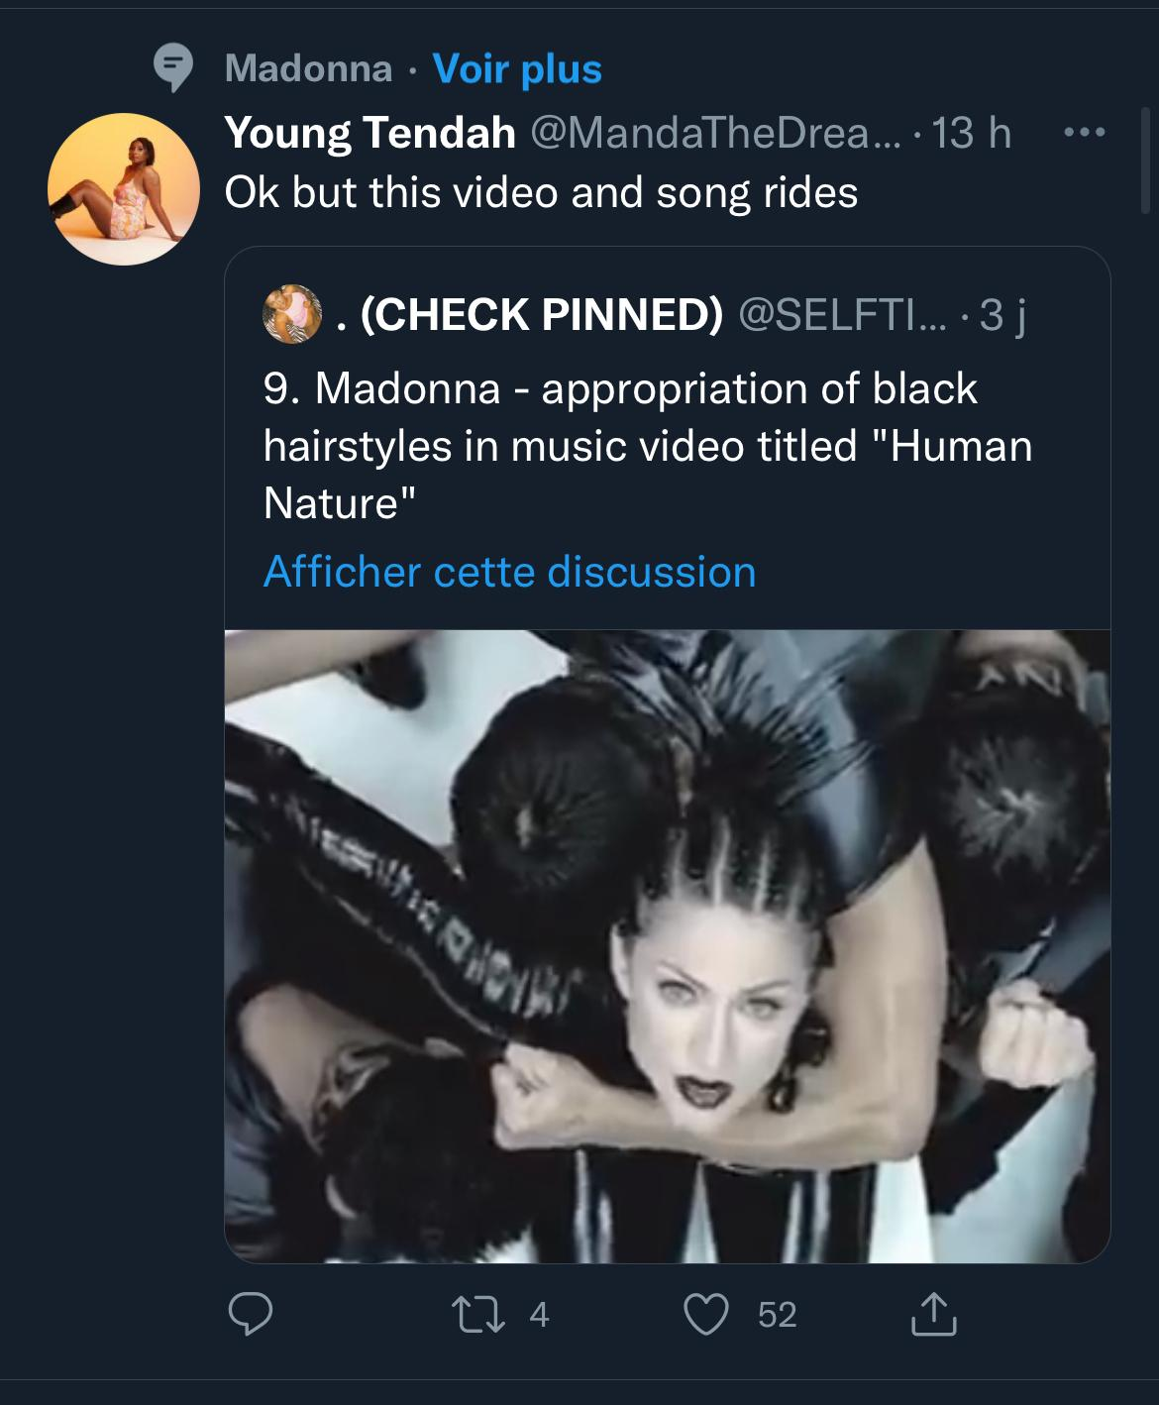The width and height of the screenshot is (1159, 1405).
Task: Click the quoted tweet author's small avatar
Action: pos(292,314)
